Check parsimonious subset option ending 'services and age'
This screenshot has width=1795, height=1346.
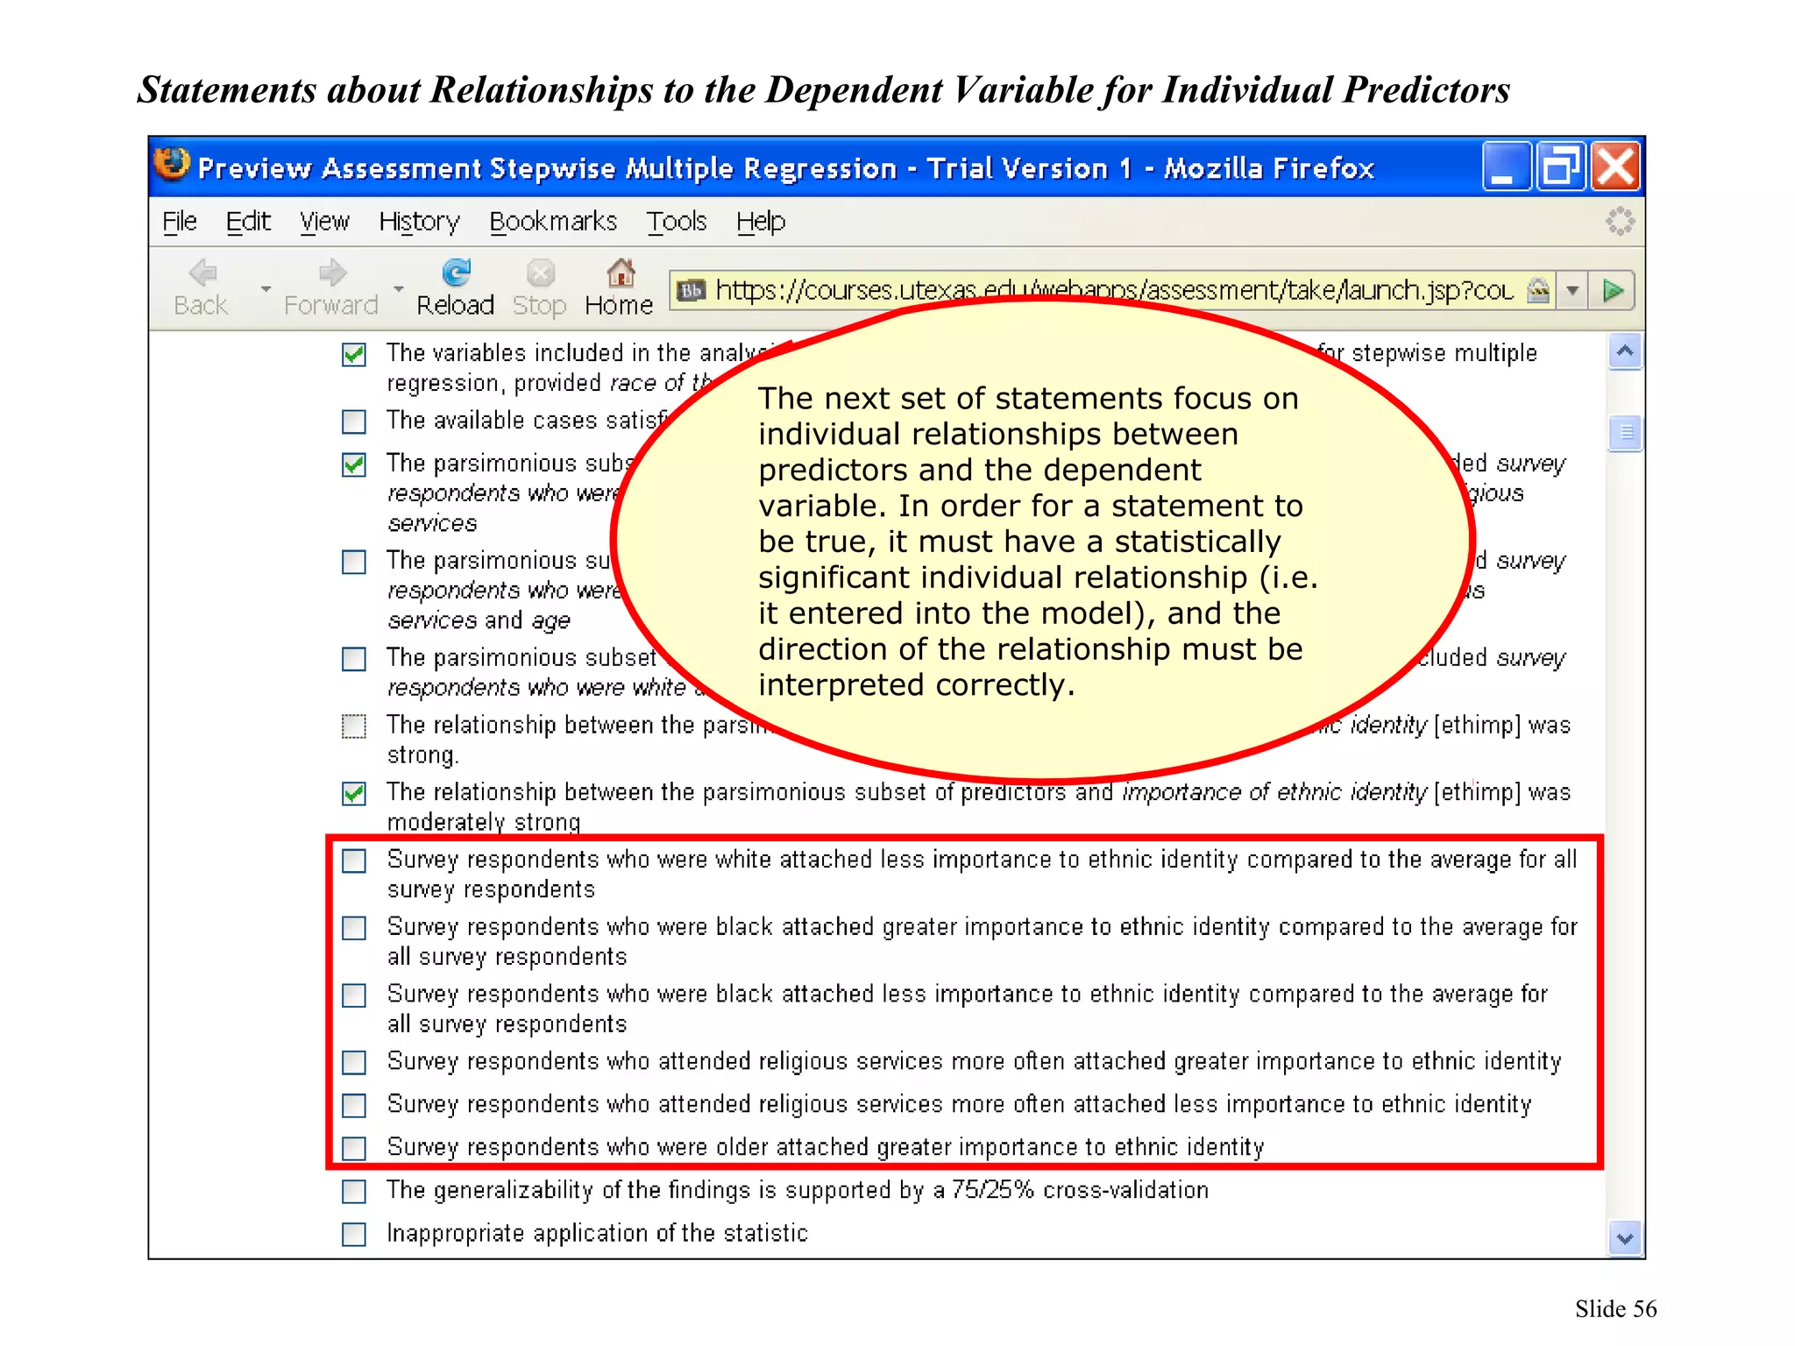(354, 562)
